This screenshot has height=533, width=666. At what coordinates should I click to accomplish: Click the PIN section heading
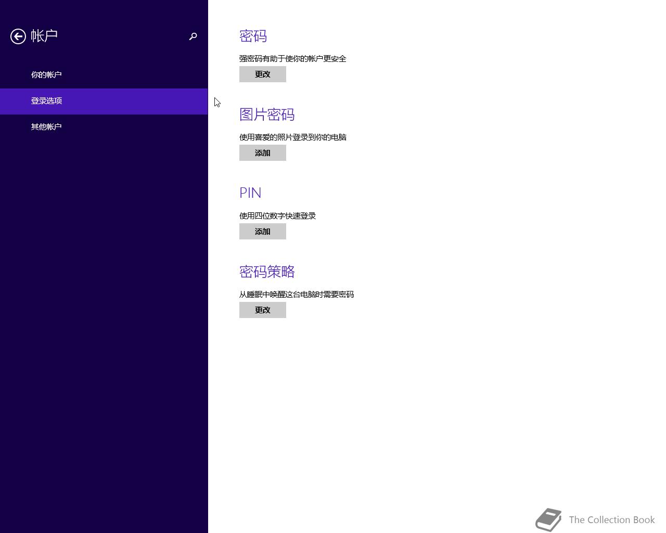pos(250,193)
